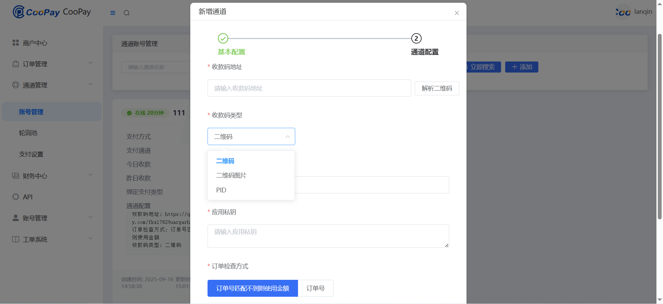Toggle the sidebar collapse hamburger icon
The image size is (663, 304).
tap(113, 13)
